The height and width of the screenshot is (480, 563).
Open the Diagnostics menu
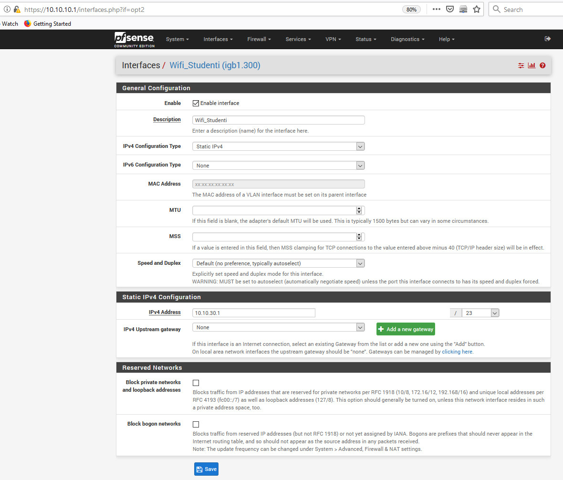pos(407,39)
